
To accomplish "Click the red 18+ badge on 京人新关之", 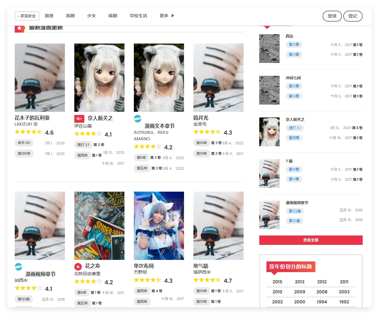I will 79,119.
